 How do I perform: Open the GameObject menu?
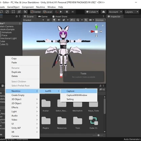13,7
